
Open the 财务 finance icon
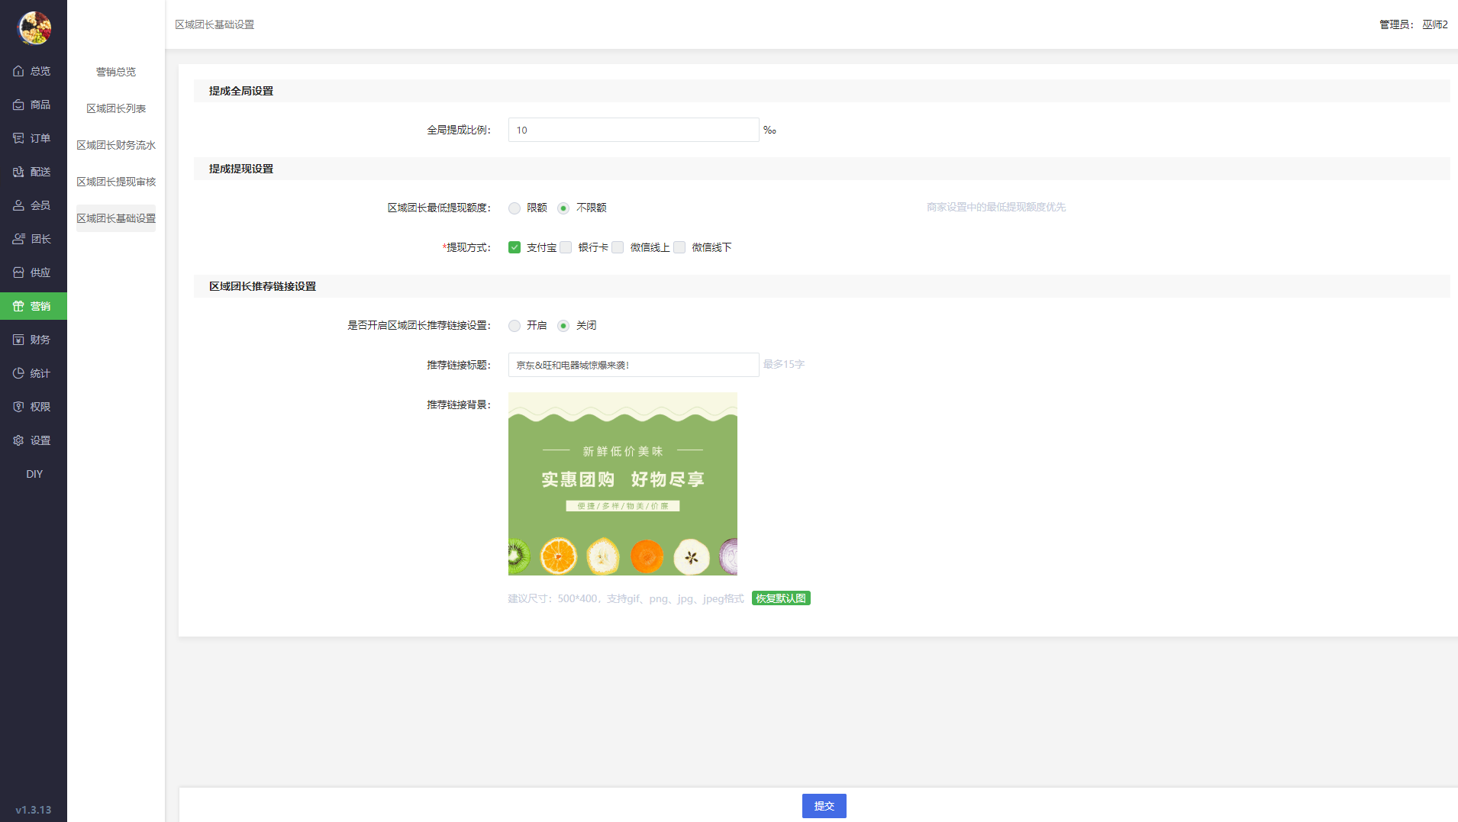[x=18, y=340]
